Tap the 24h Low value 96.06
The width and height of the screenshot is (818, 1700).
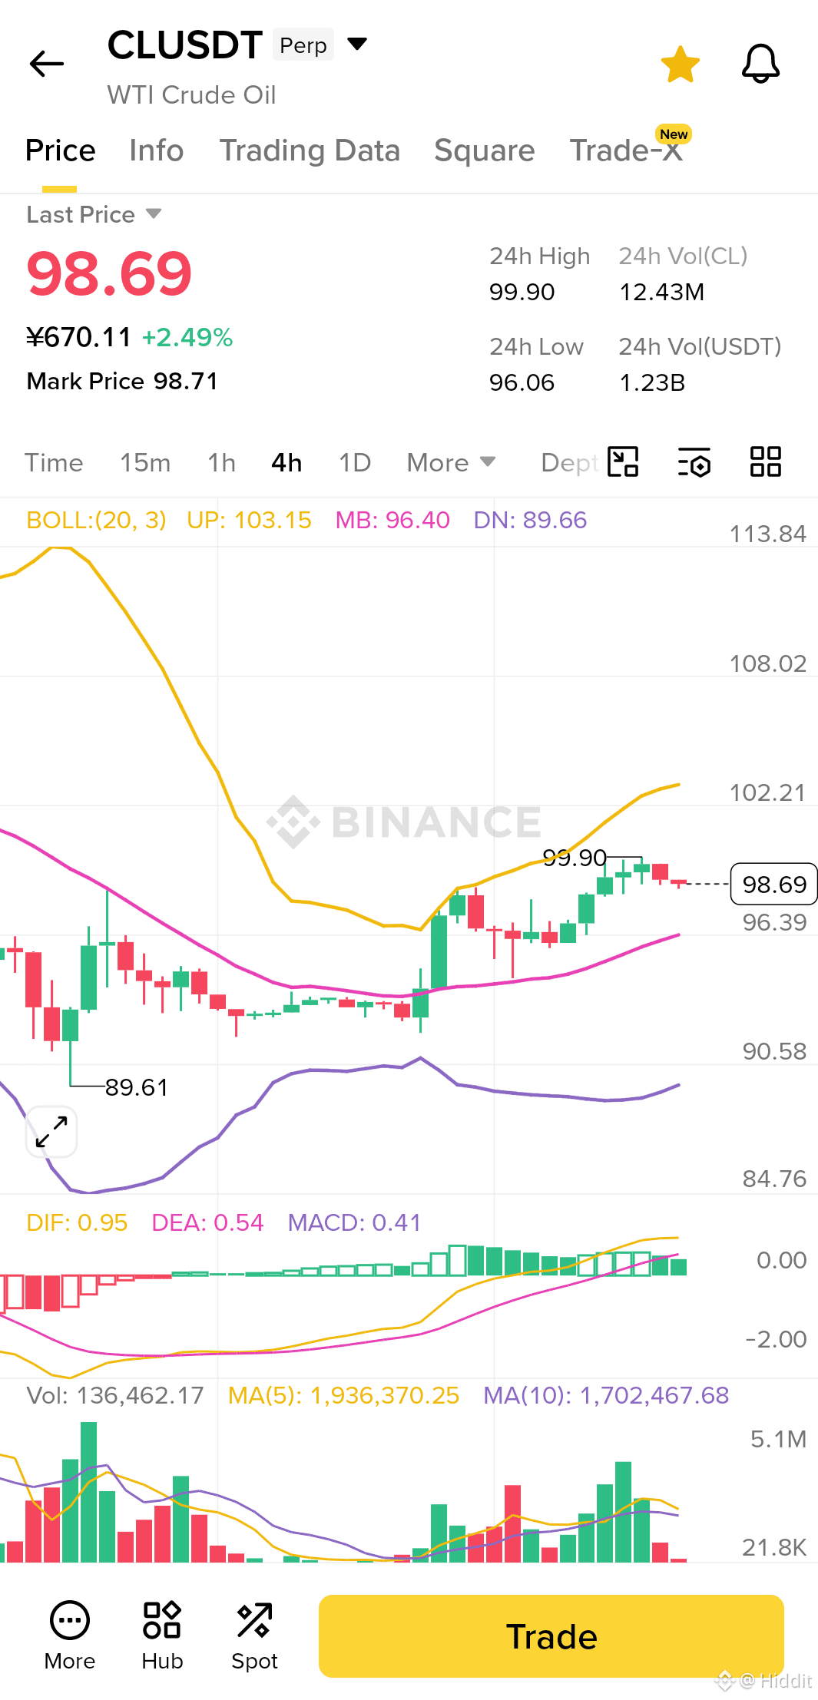[522, 382]
